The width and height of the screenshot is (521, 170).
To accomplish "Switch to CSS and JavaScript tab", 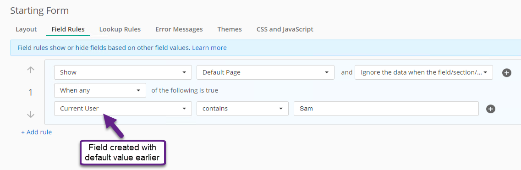I will 285,29.
